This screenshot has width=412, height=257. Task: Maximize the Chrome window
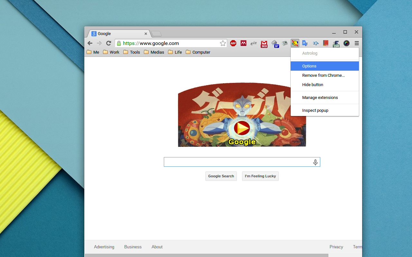(345, 32)
